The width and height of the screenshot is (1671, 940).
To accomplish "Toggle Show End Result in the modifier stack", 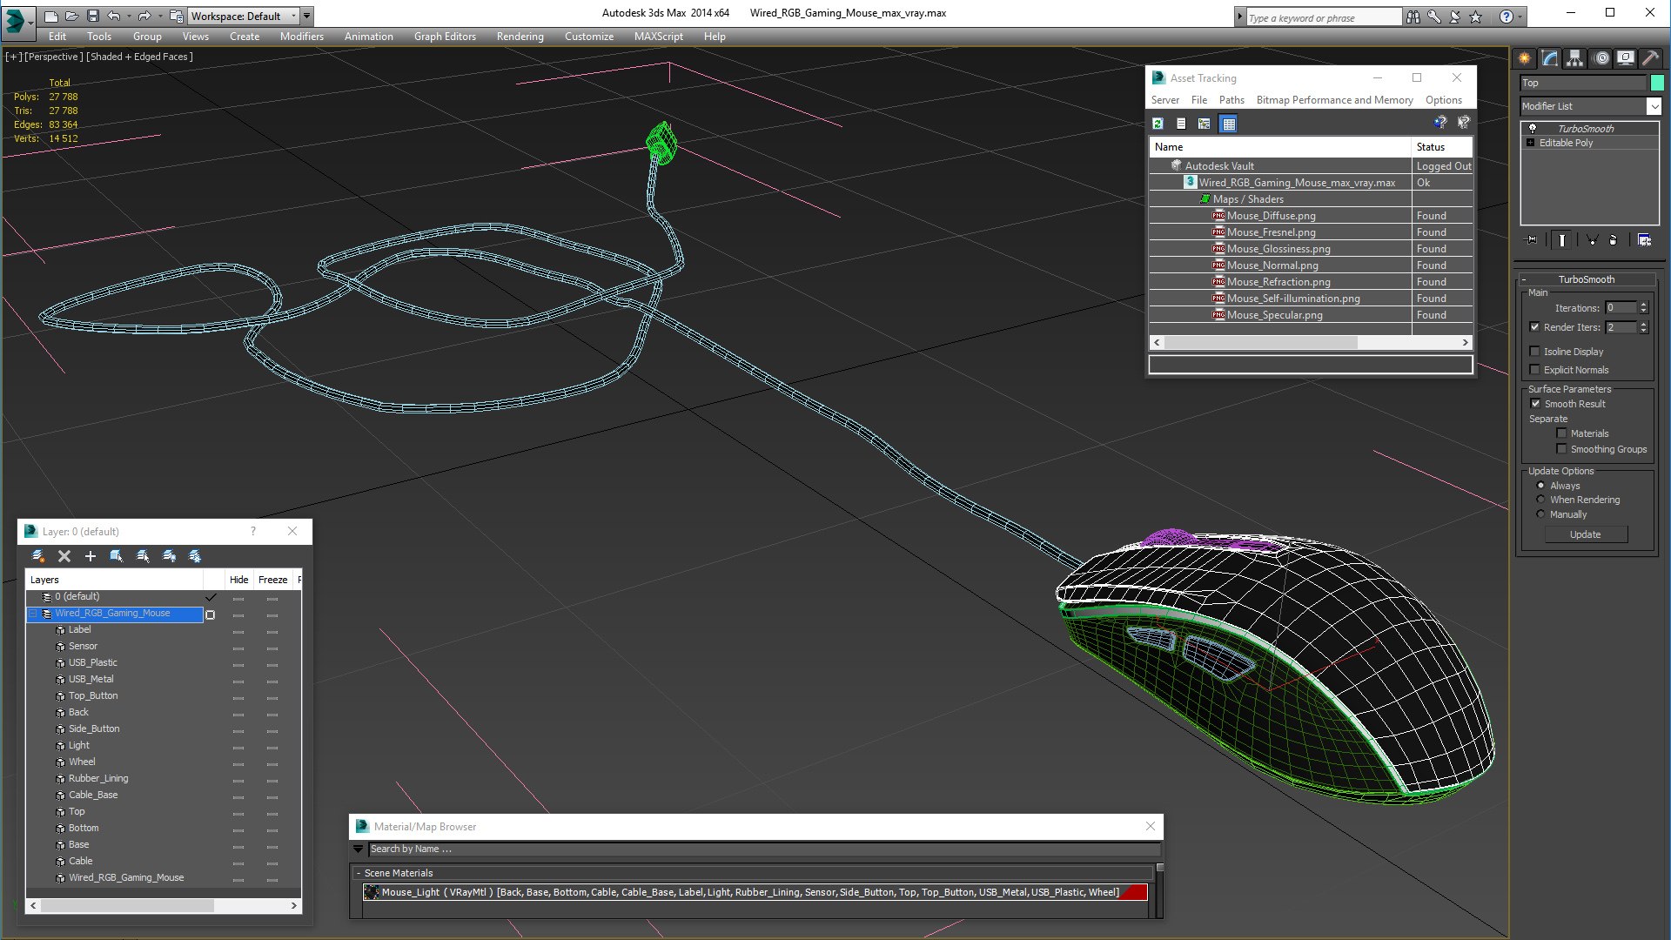I will pyautogui.click(x=1562, y=240).
